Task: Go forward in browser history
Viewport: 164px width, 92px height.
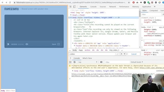Action: tap(6, 2)
